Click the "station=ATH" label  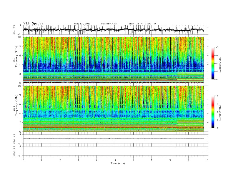[109, 24]
